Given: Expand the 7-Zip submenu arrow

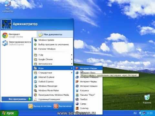Looking at the screenshot, I should click(72, 55).
